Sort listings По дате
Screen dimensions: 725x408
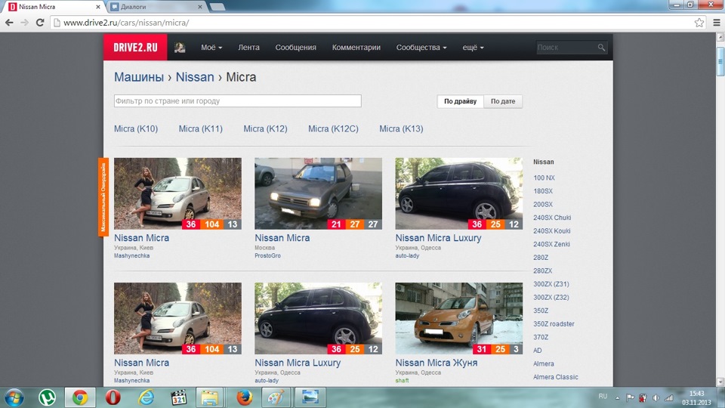click(x=503, y=101)
